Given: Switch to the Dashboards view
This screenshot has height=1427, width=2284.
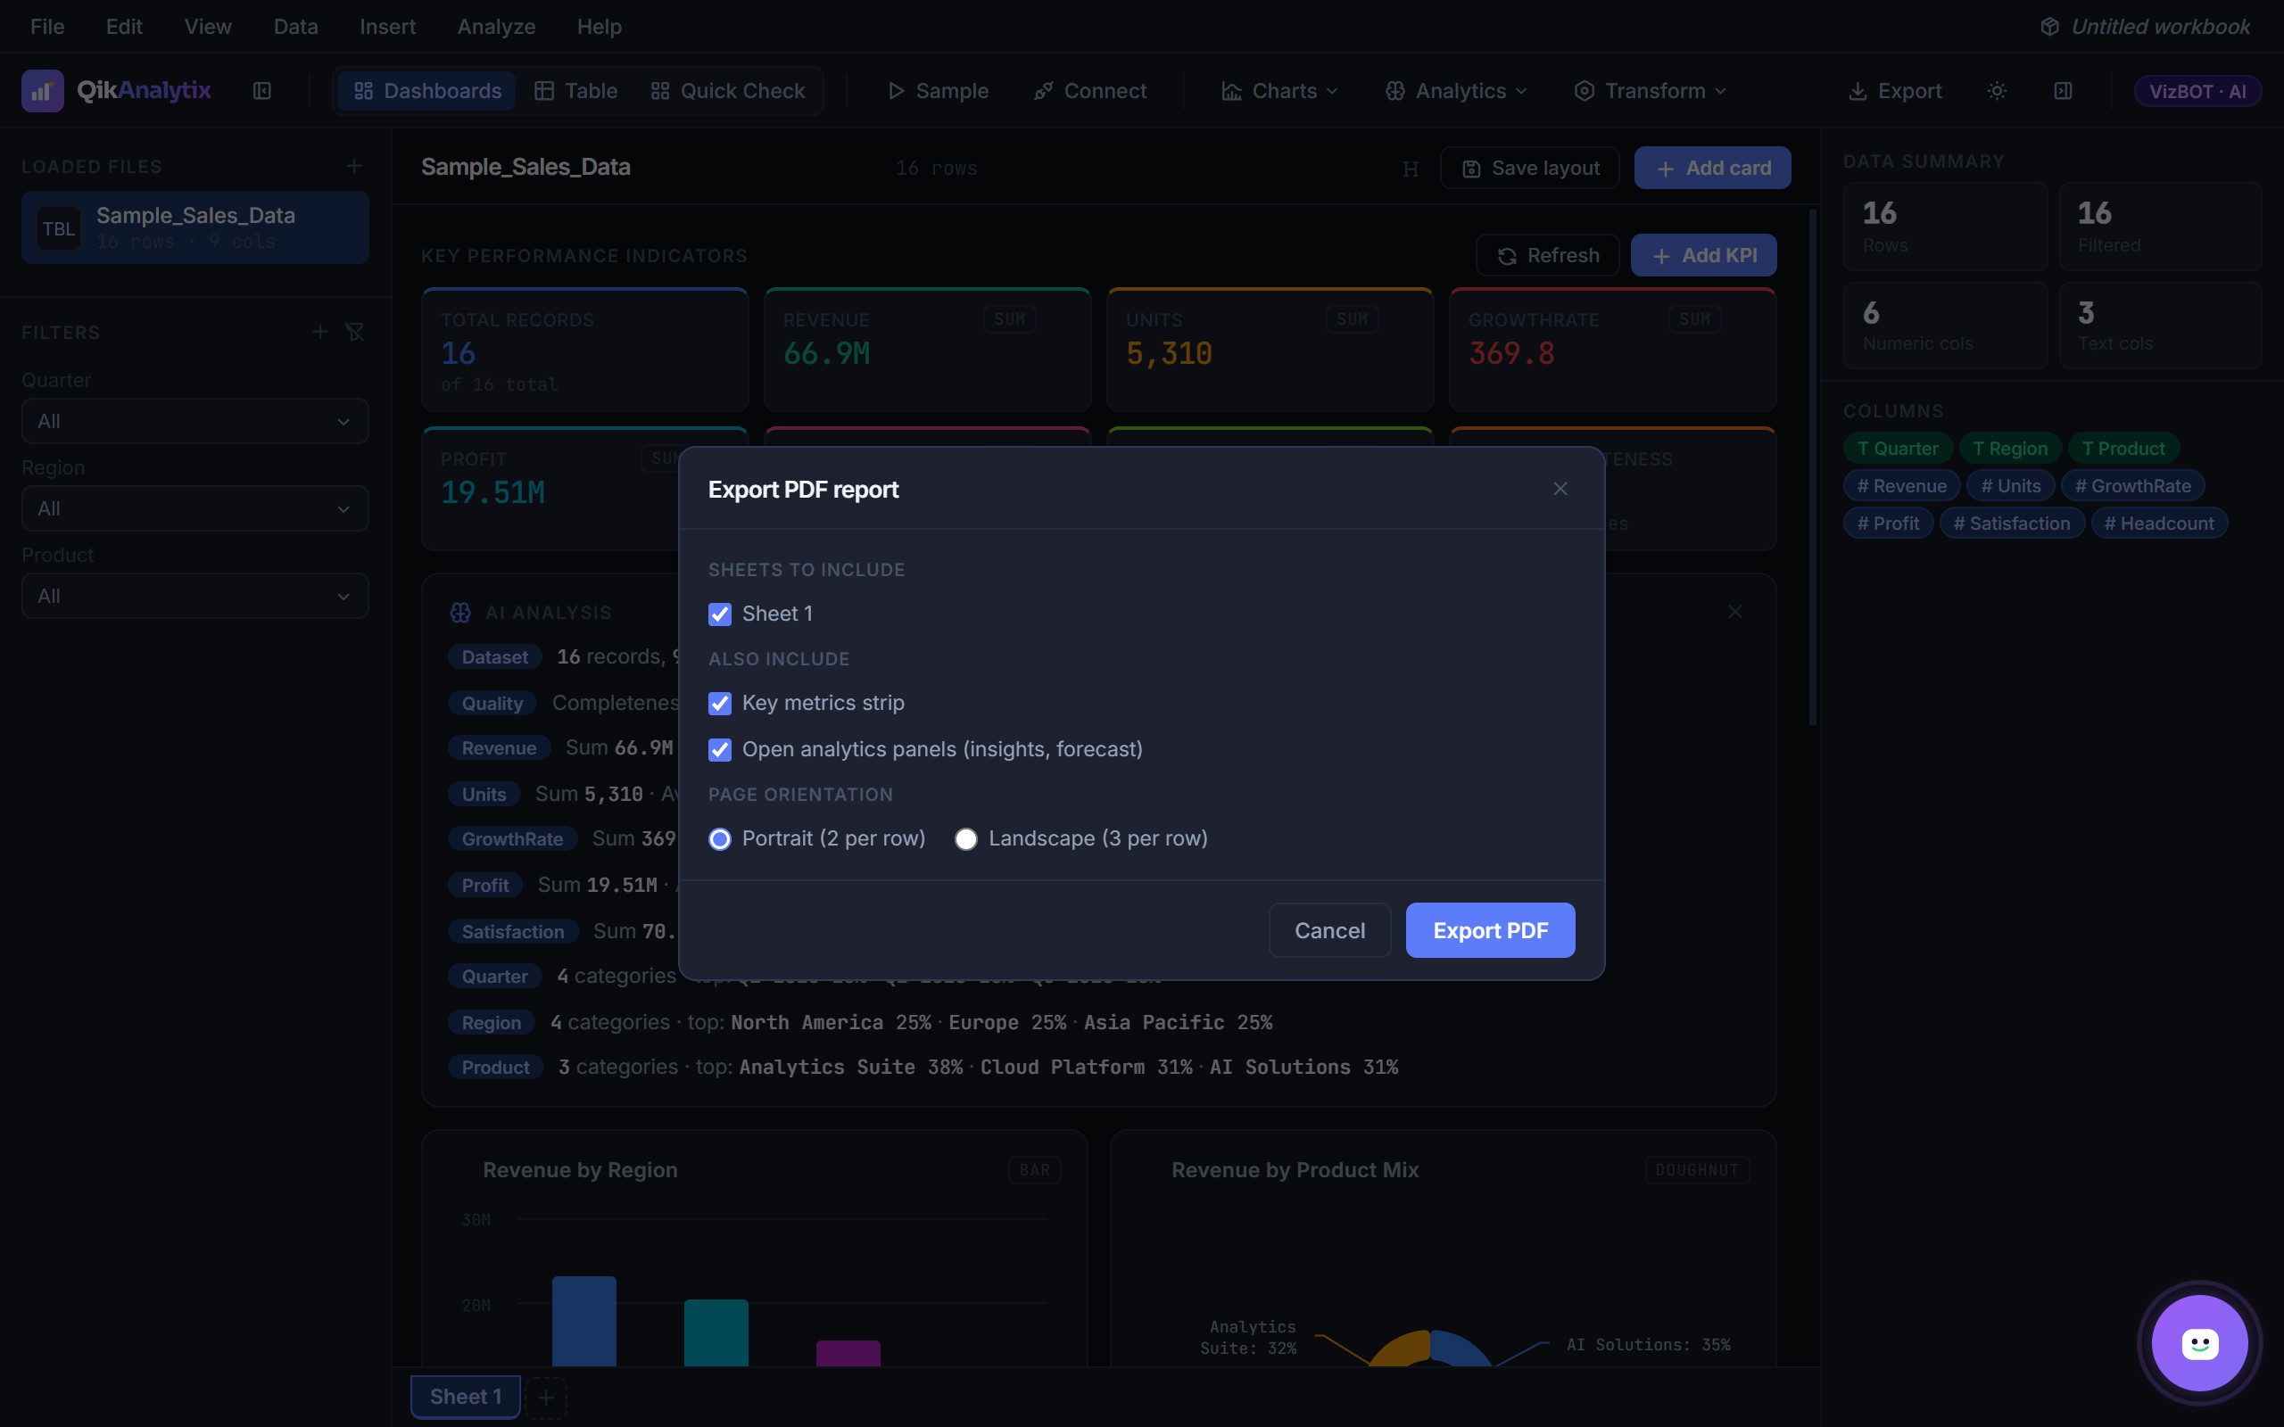Looking at the screenshot, I should [x=426, y=91].
